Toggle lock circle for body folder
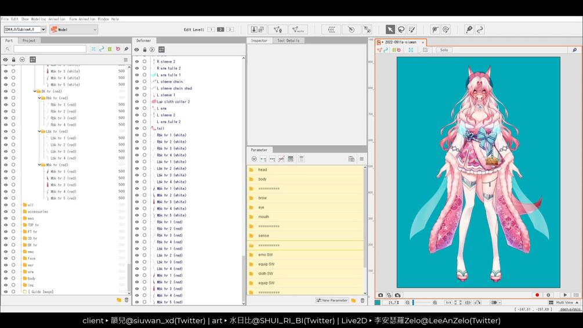Image resolution: width=583 pixels, height=328 pixels. 13,279
